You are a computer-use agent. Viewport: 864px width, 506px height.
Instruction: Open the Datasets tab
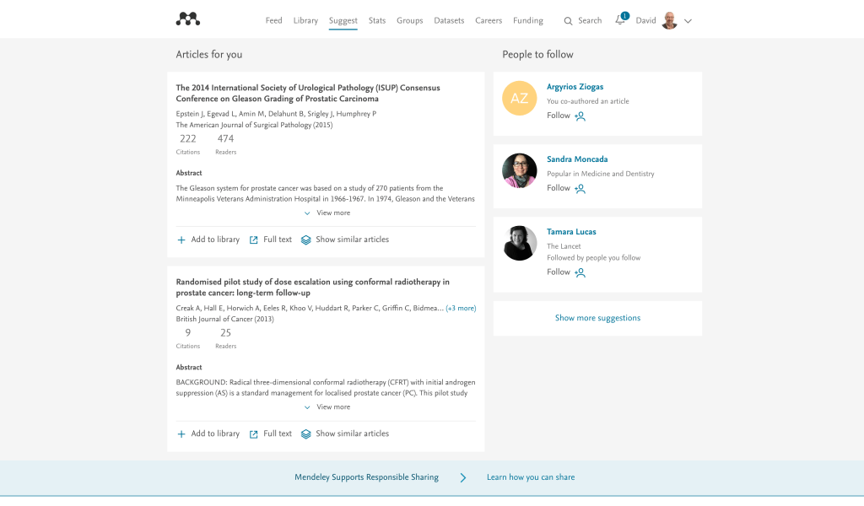pyautogui.click(x=449, y=20)
